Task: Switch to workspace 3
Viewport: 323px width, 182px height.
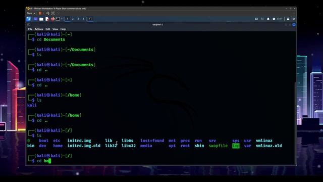Action: tap(78, 19)
